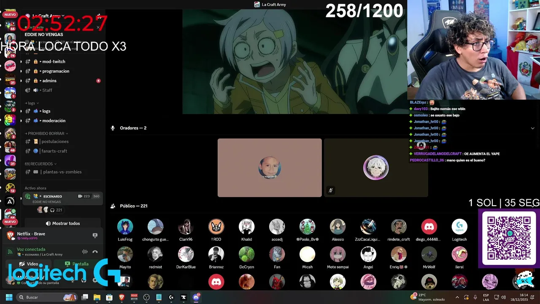The width and height of the screenshot is (540, 304).
Task: Toggle noise suppression waveform icon
Action: [85, 252]
